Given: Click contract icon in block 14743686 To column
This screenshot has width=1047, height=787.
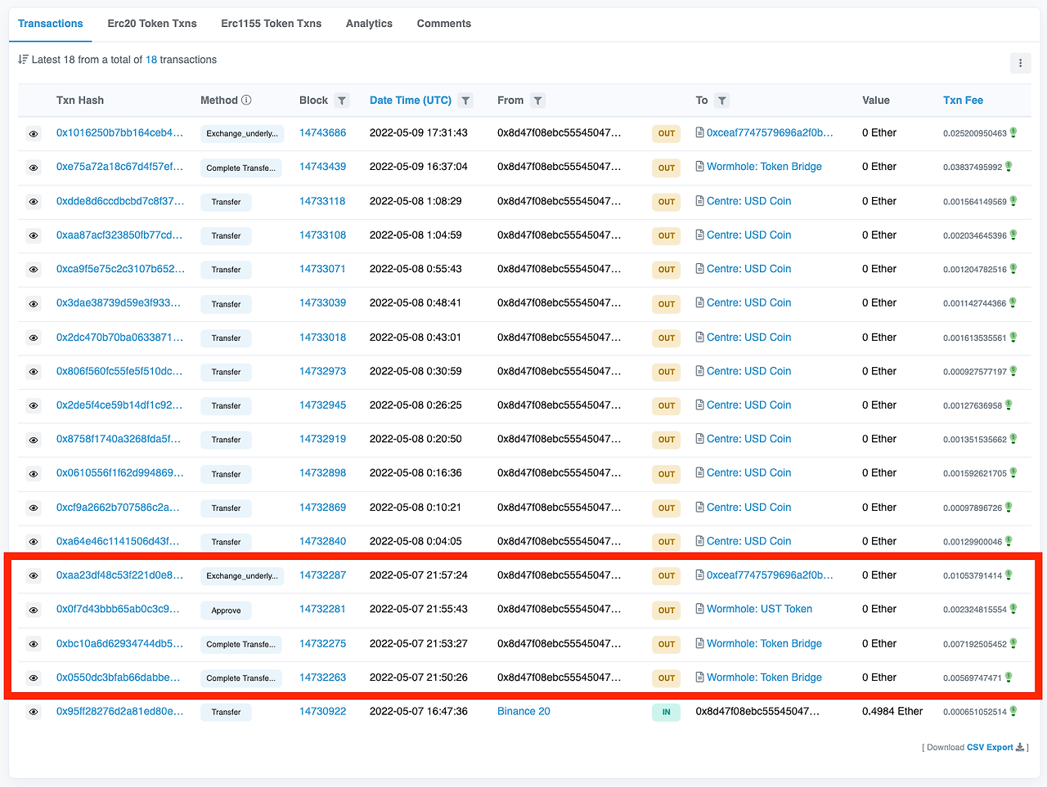Looking at the screenshot, I should pyautogui.click(x=700, y=132).
